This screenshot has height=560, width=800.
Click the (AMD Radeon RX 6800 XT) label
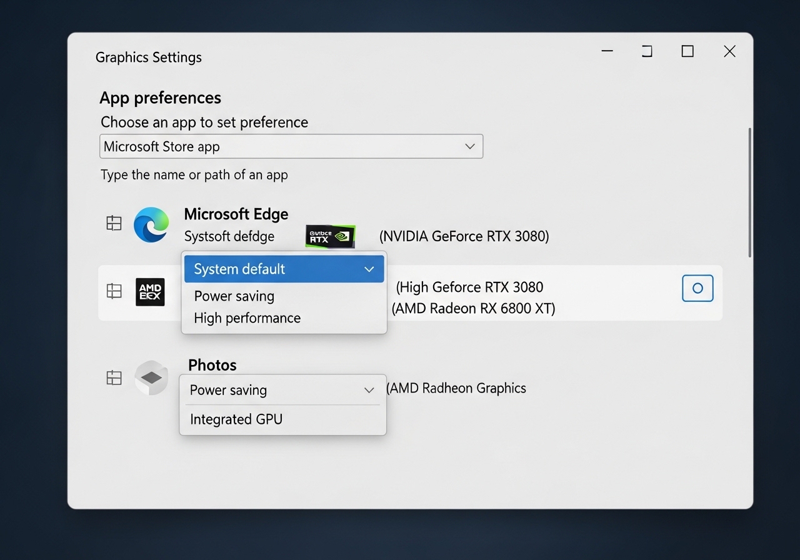tap(474, 308)
